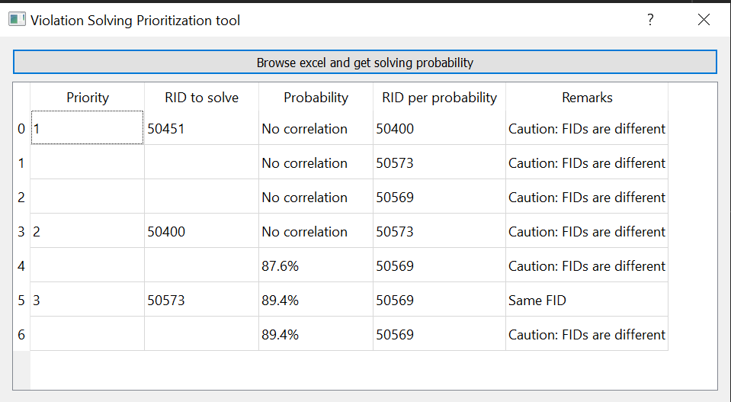Select row header 4
The image size is (731, 402).
[21, 265]
